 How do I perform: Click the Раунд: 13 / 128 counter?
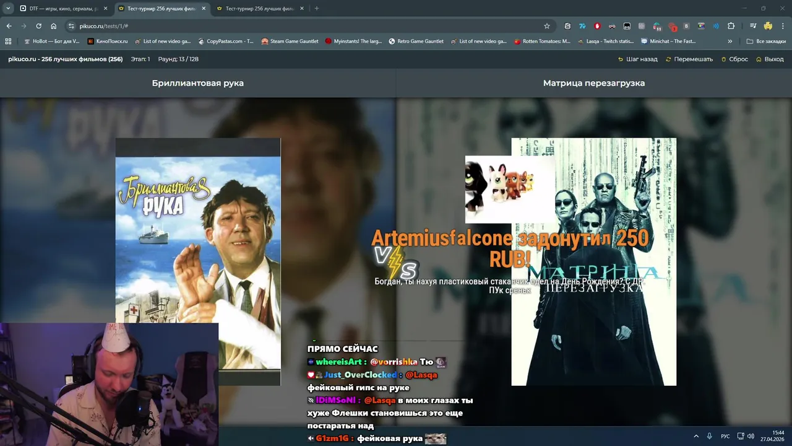[x=178, y=59]
